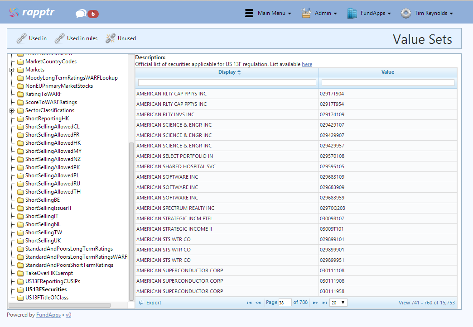
Task: Open the rows per page dropdown
Action: (338, 303)
